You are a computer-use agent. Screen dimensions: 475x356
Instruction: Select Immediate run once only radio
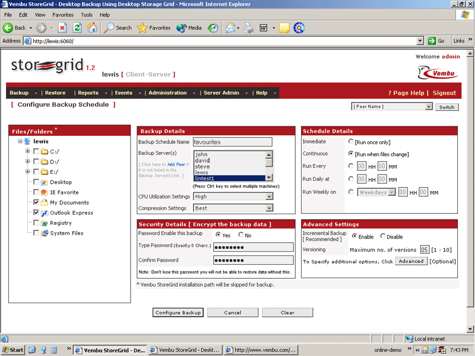[x=351, y=141]
